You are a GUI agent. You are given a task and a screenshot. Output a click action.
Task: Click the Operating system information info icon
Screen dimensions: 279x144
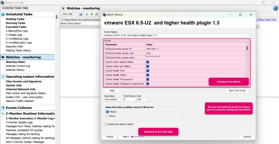(3, 77)
